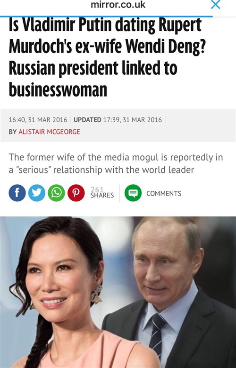The height and width of the screenshot is (368, 236).
Task: Tweet the article via Twitter icon
Action: (x=37, y=193)
